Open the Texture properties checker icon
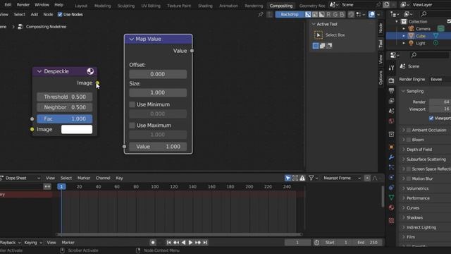This screenshot has height=254, width=451. click(x=391, y=221)
